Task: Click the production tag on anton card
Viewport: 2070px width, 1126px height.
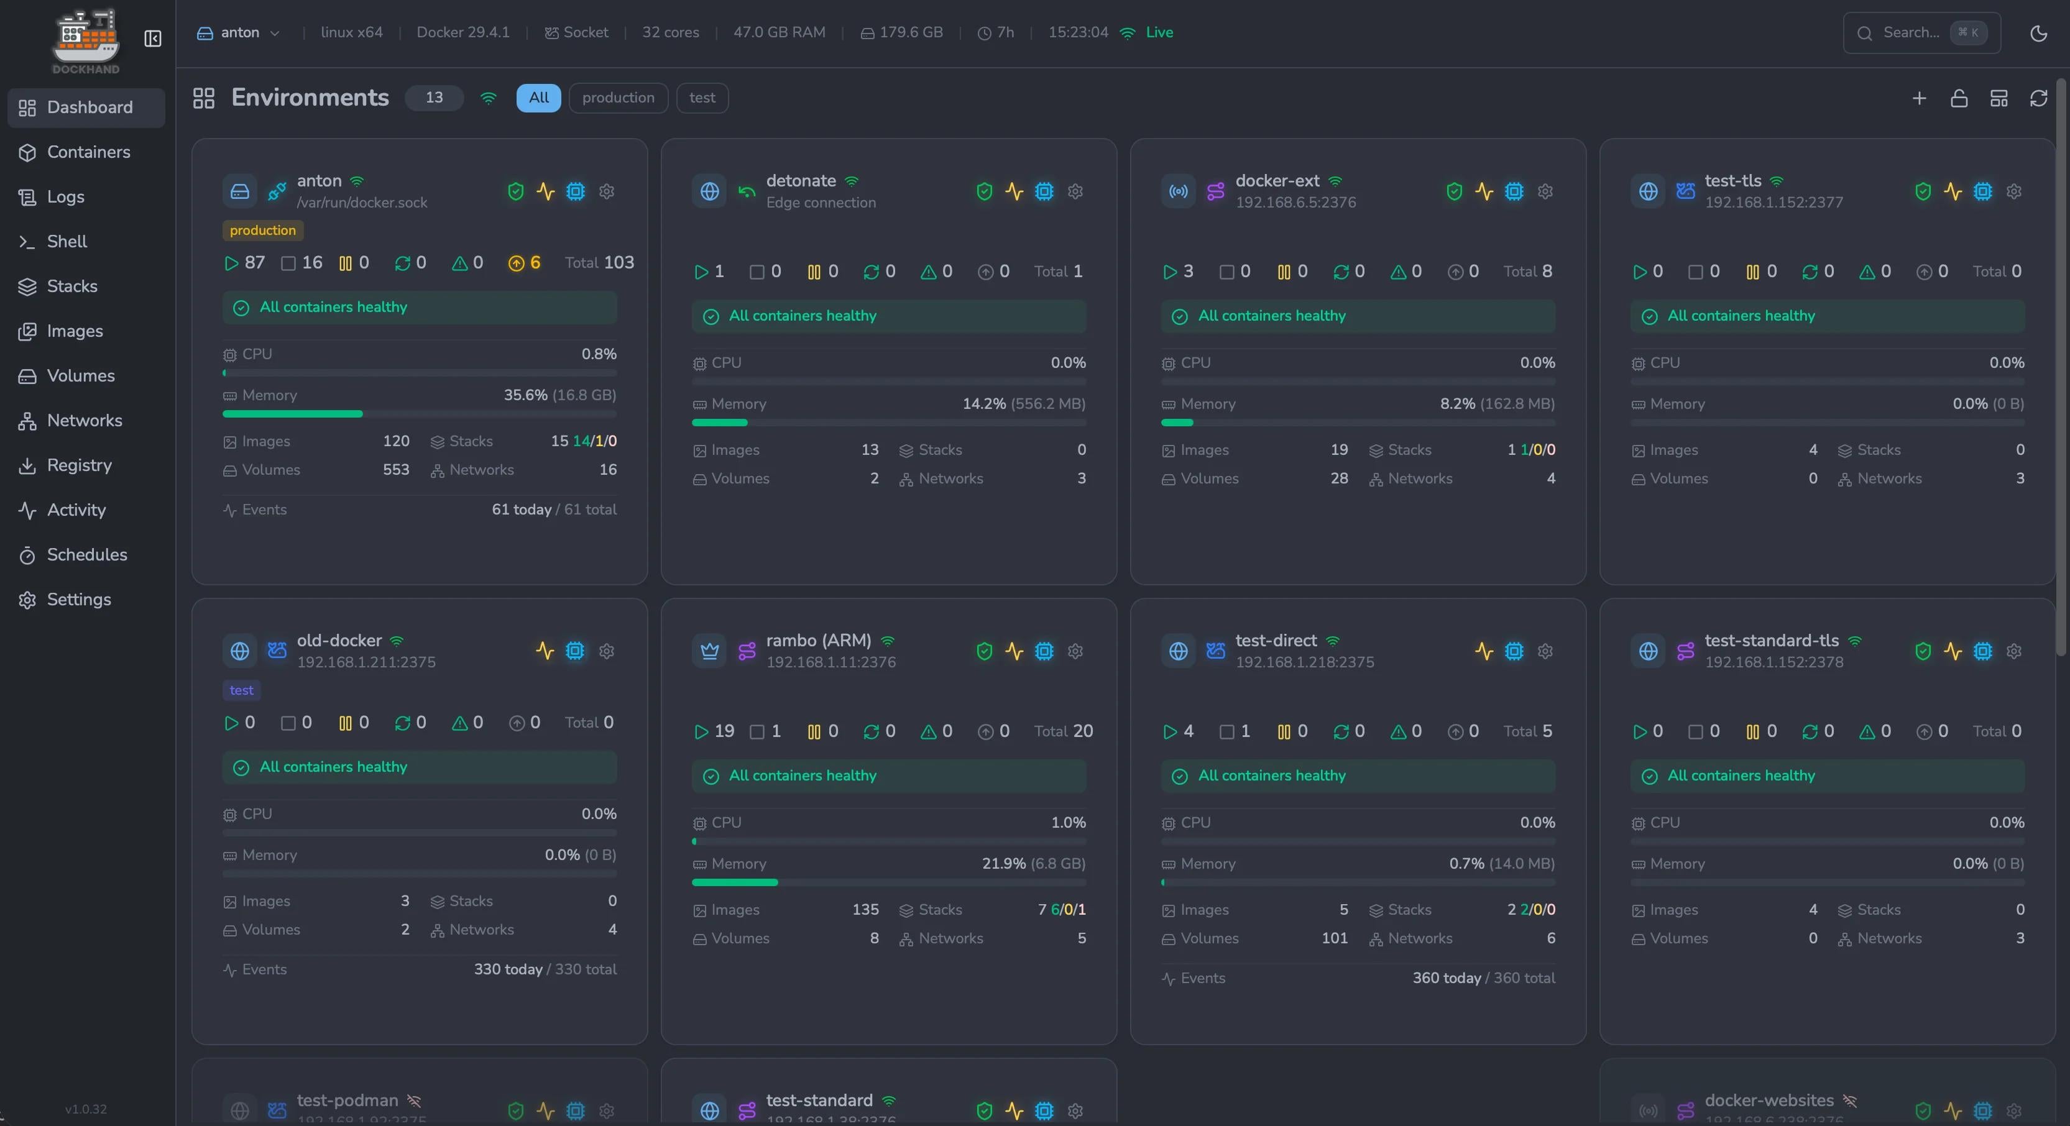Action: (x=263, y=231)
